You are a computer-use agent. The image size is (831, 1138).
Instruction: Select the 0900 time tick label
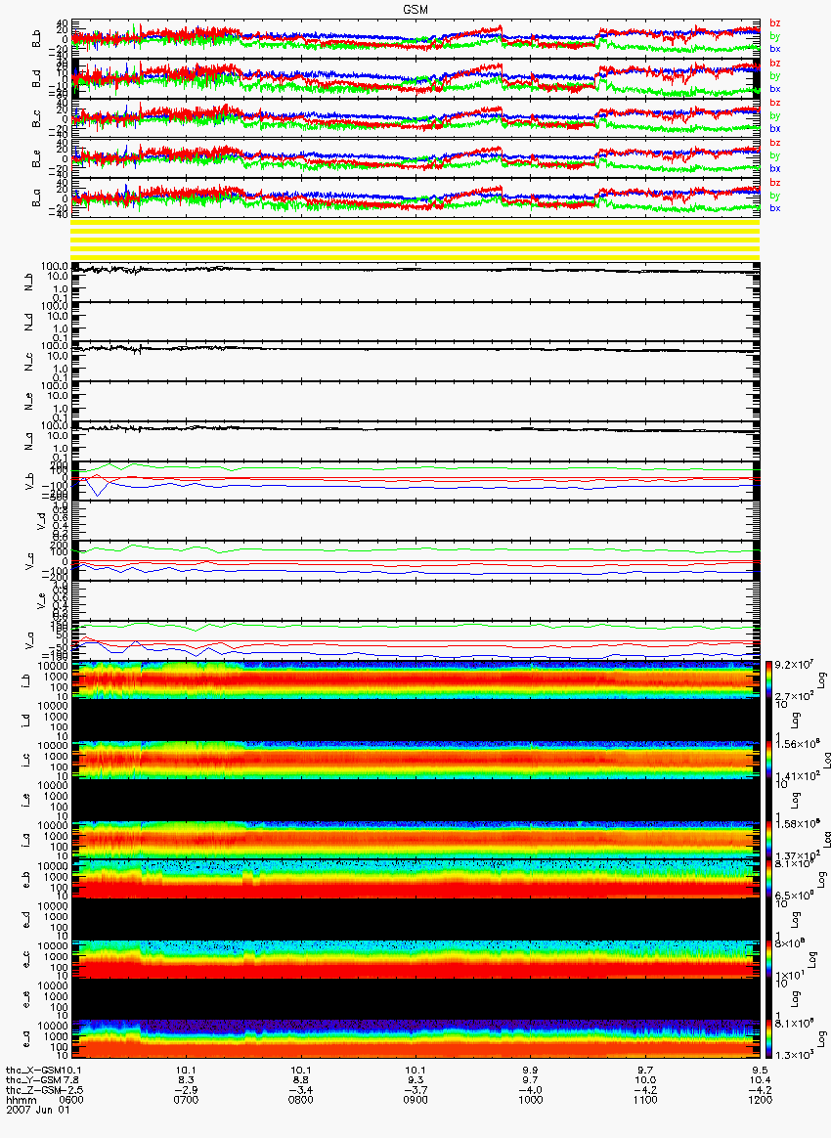click(x=415, y=1100)
